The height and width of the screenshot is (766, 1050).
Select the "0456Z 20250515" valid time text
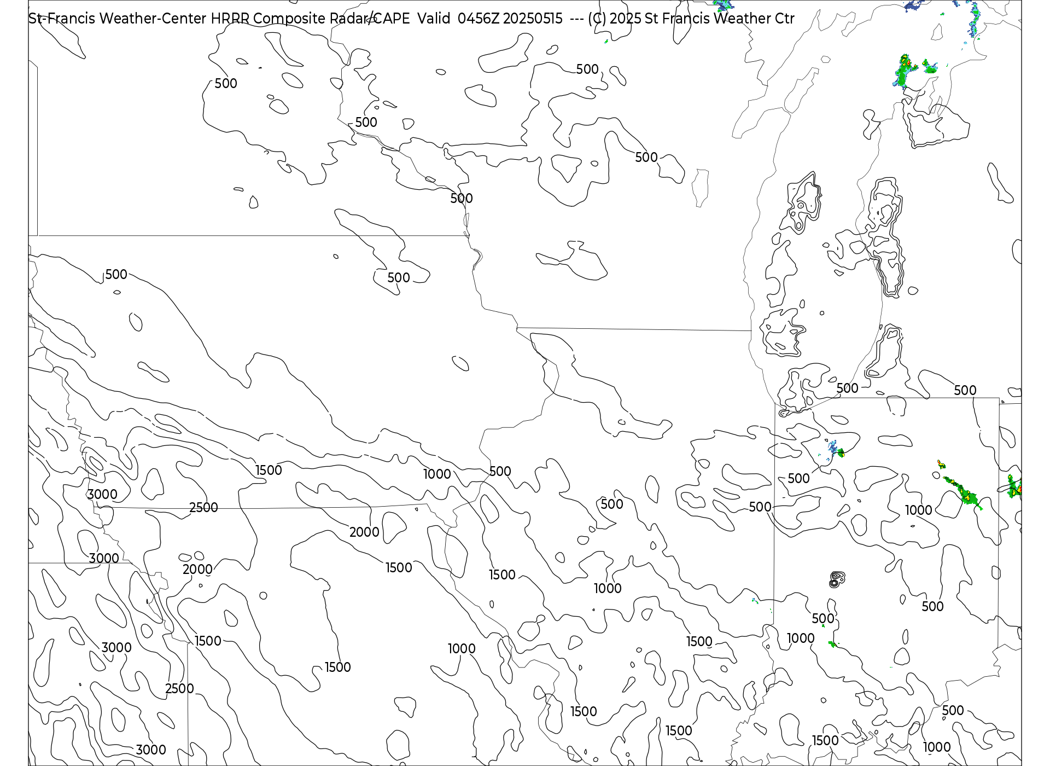point(510,19)
